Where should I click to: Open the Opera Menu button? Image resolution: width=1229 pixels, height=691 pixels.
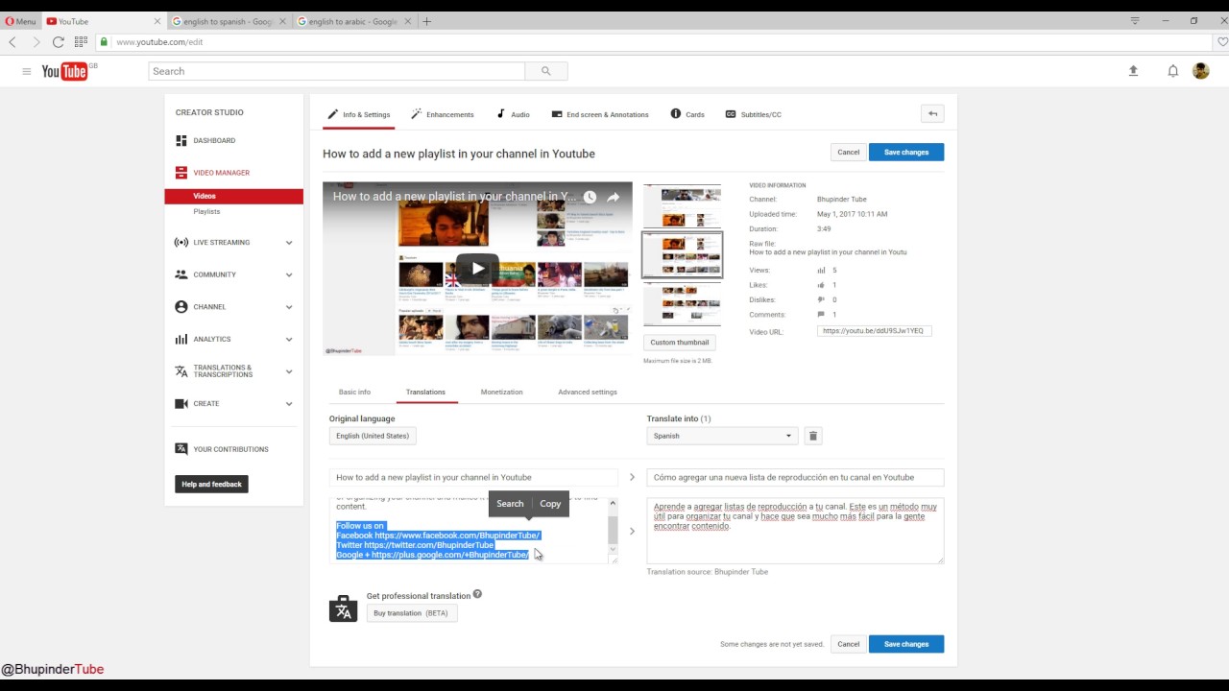pos(20,21)
